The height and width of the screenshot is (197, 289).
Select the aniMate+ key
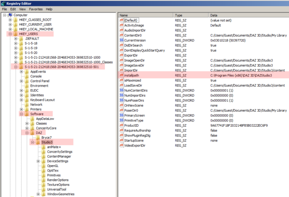pyautogui.click(x=54, y=147)
